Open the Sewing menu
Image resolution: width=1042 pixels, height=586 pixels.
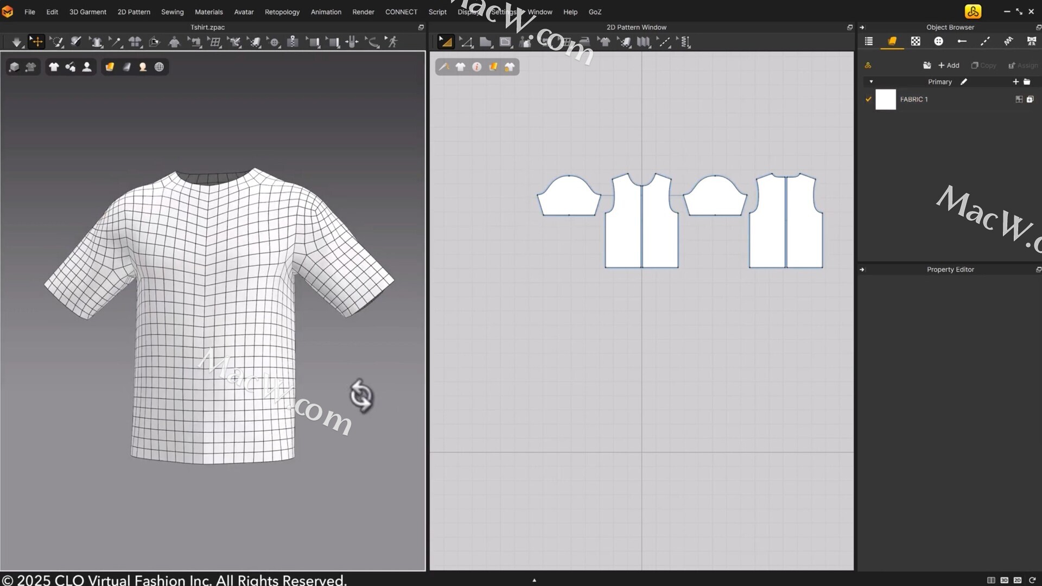pos(172,12)
